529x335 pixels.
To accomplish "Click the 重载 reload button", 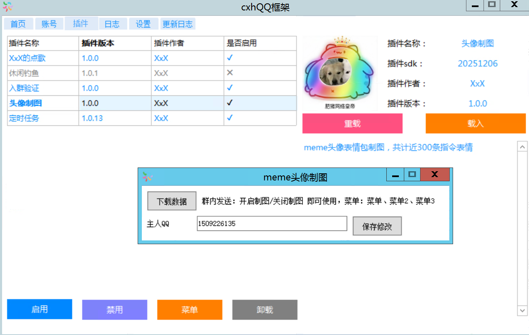I will pyautogui.click(x=352, y=123).
